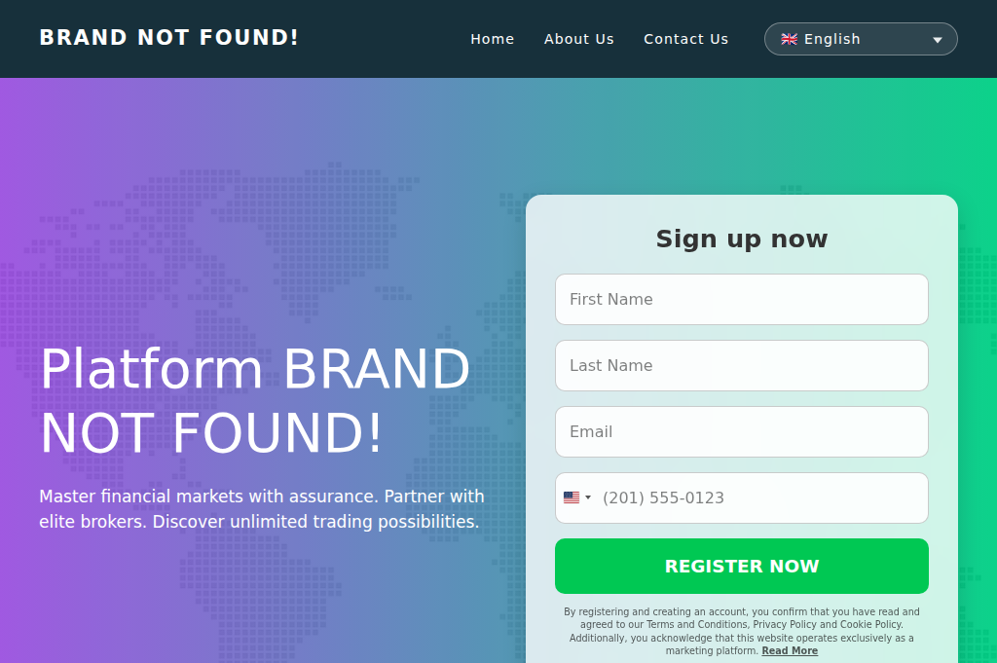Open the English language selector

[860, 39]
